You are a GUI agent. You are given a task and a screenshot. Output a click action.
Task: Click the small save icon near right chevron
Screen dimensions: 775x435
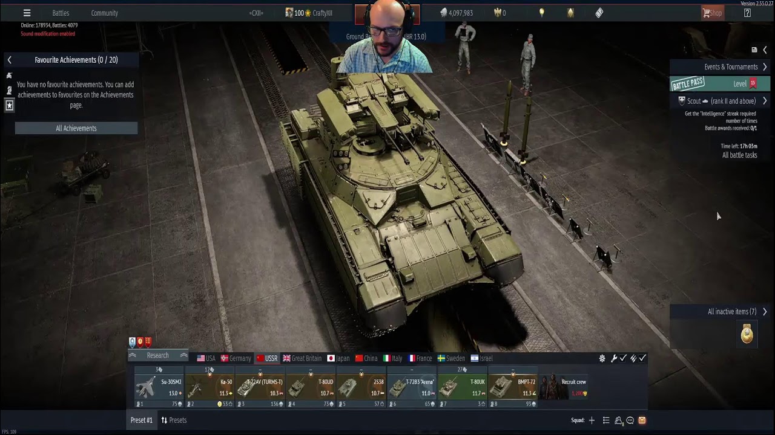pyautogui.click(x=754, y=50)
